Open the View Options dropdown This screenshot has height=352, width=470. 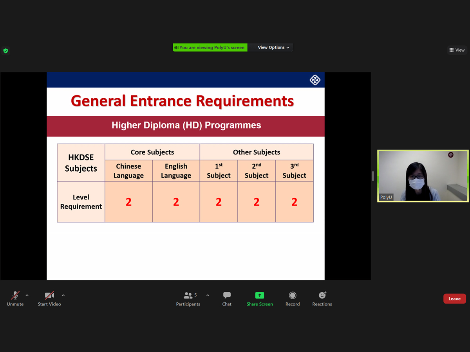pos(273,48)
